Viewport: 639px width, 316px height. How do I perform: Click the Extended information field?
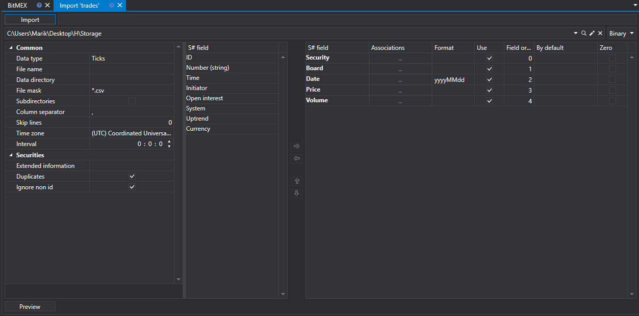(132, 166)
